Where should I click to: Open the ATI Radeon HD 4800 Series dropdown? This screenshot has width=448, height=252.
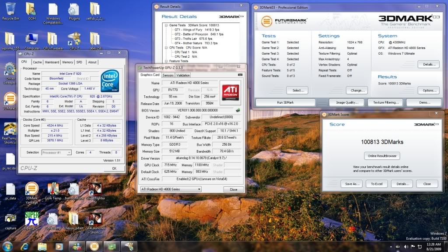point(171,189)
